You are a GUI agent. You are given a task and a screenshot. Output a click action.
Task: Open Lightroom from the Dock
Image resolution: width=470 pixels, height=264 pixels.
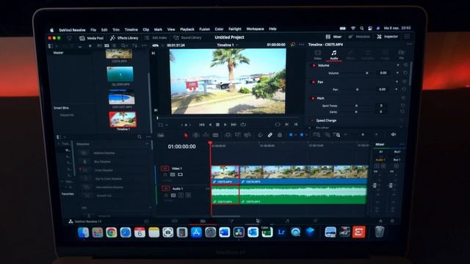(x=281, y=232)
